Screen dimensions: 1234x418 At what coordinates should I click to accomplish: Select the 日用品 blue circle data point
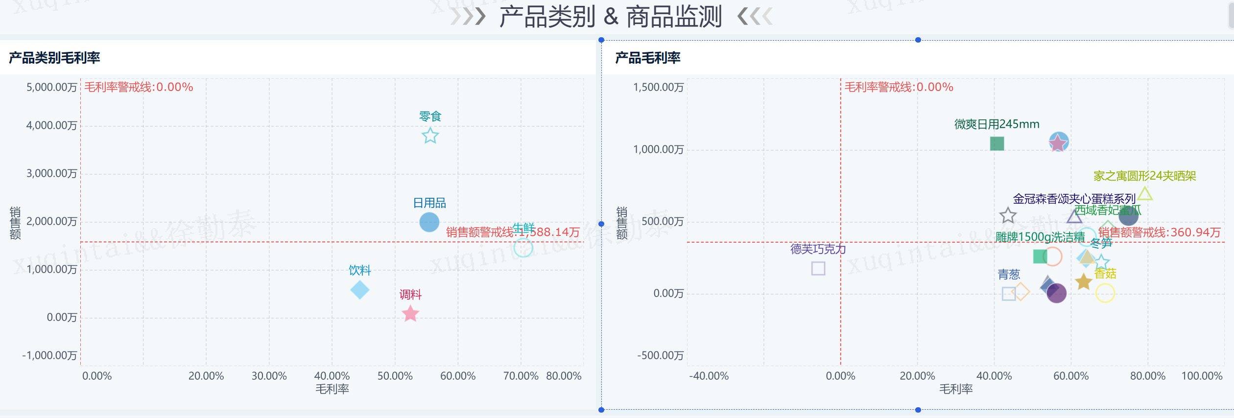pyautogui.click(x=429, y=222)
